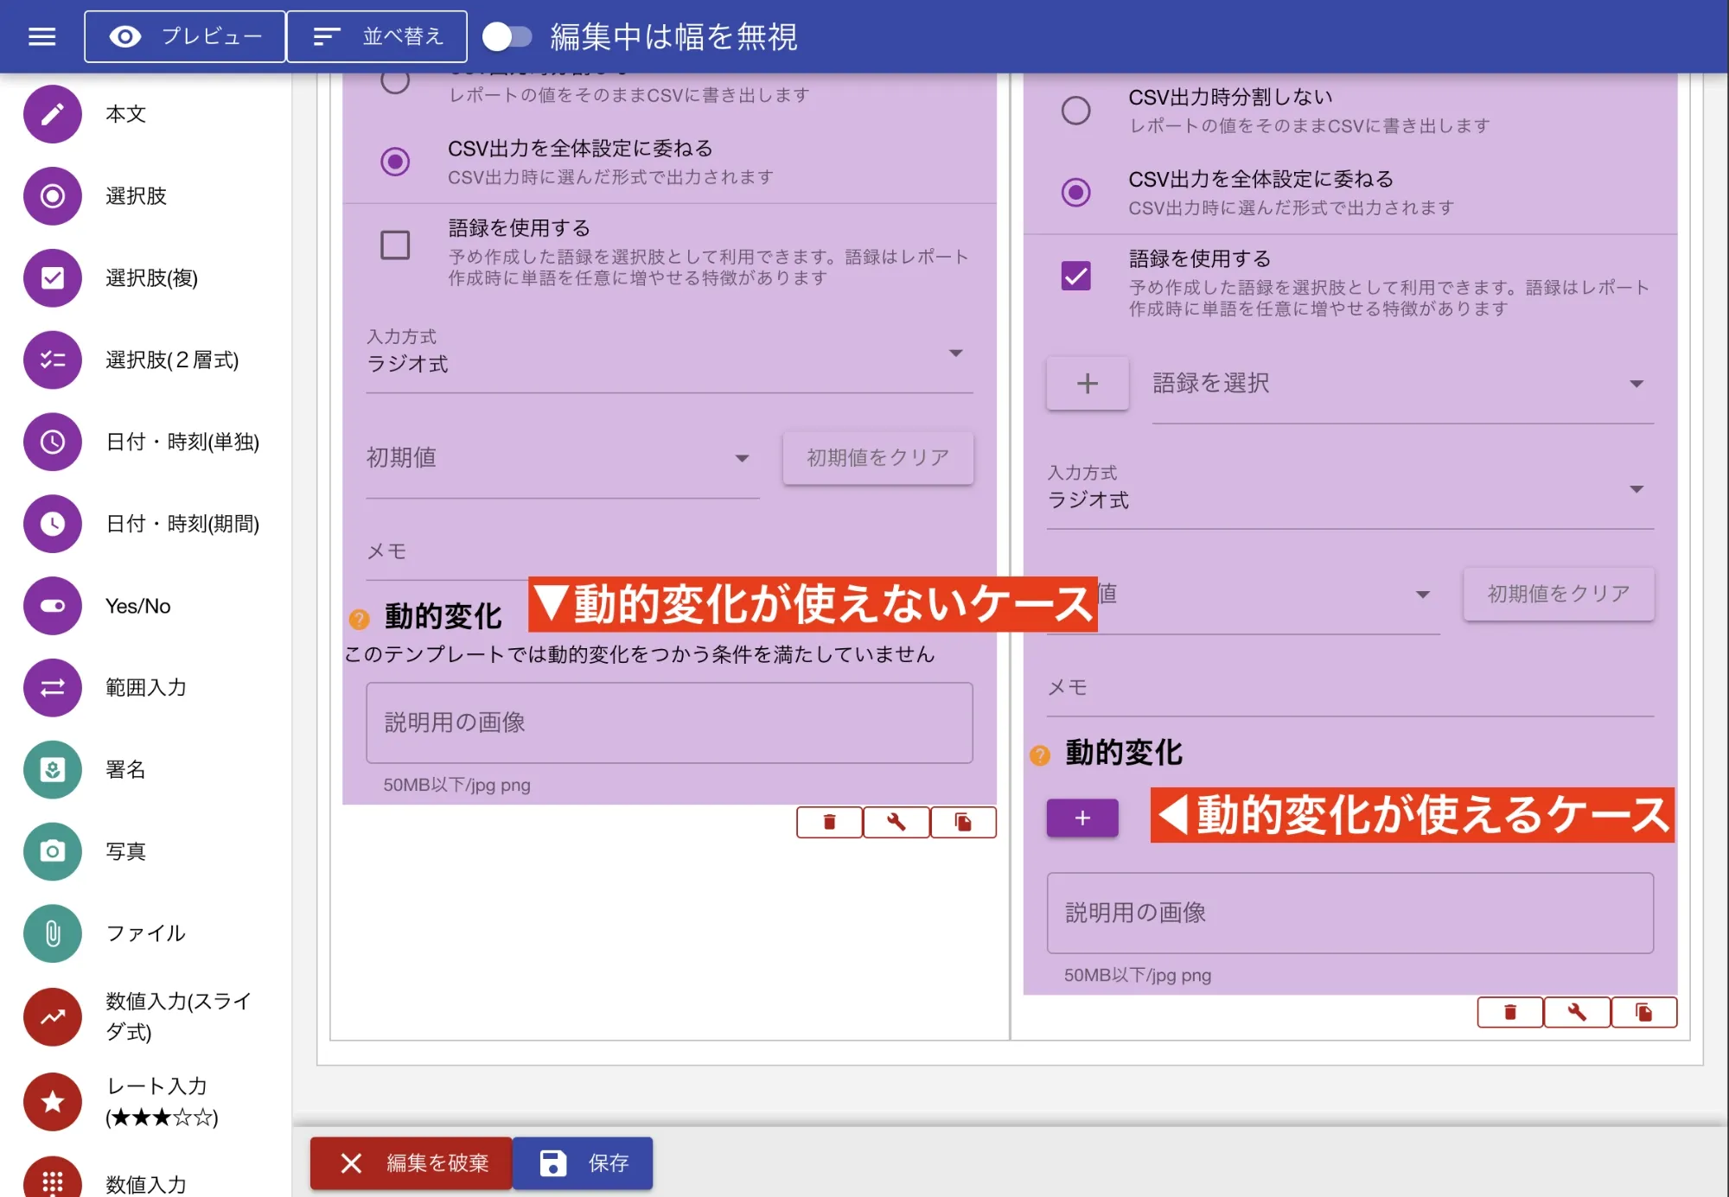Open the hamburger navigation menu
This screenshot has width=1729, height=1197.
41,36
